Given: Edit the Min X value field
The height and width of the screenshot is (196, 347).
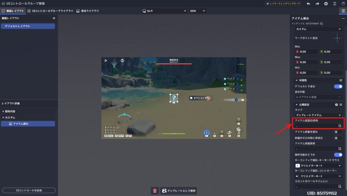Looking at the screenshot, I should [x=307, y=52].
